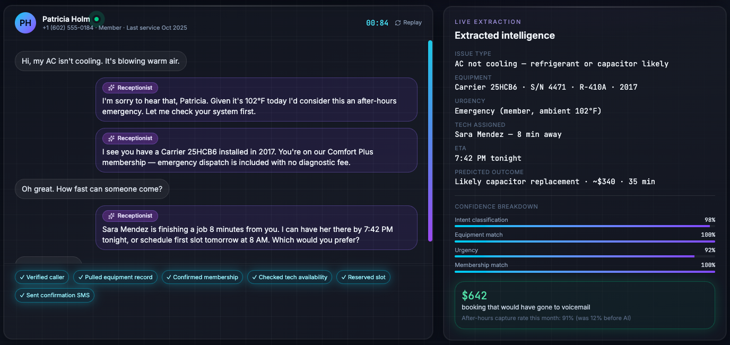Click the 92% urgency value
Viewport: 730px width, 345px height.
[x=709, y=250]
